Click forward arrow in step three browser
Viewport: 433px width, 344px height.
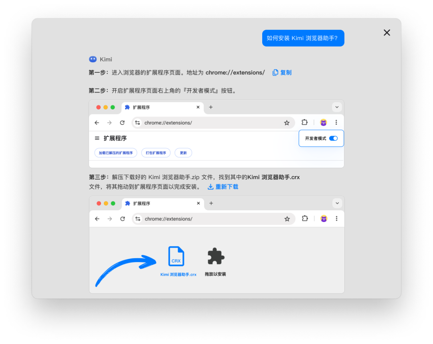pos(110,219)
